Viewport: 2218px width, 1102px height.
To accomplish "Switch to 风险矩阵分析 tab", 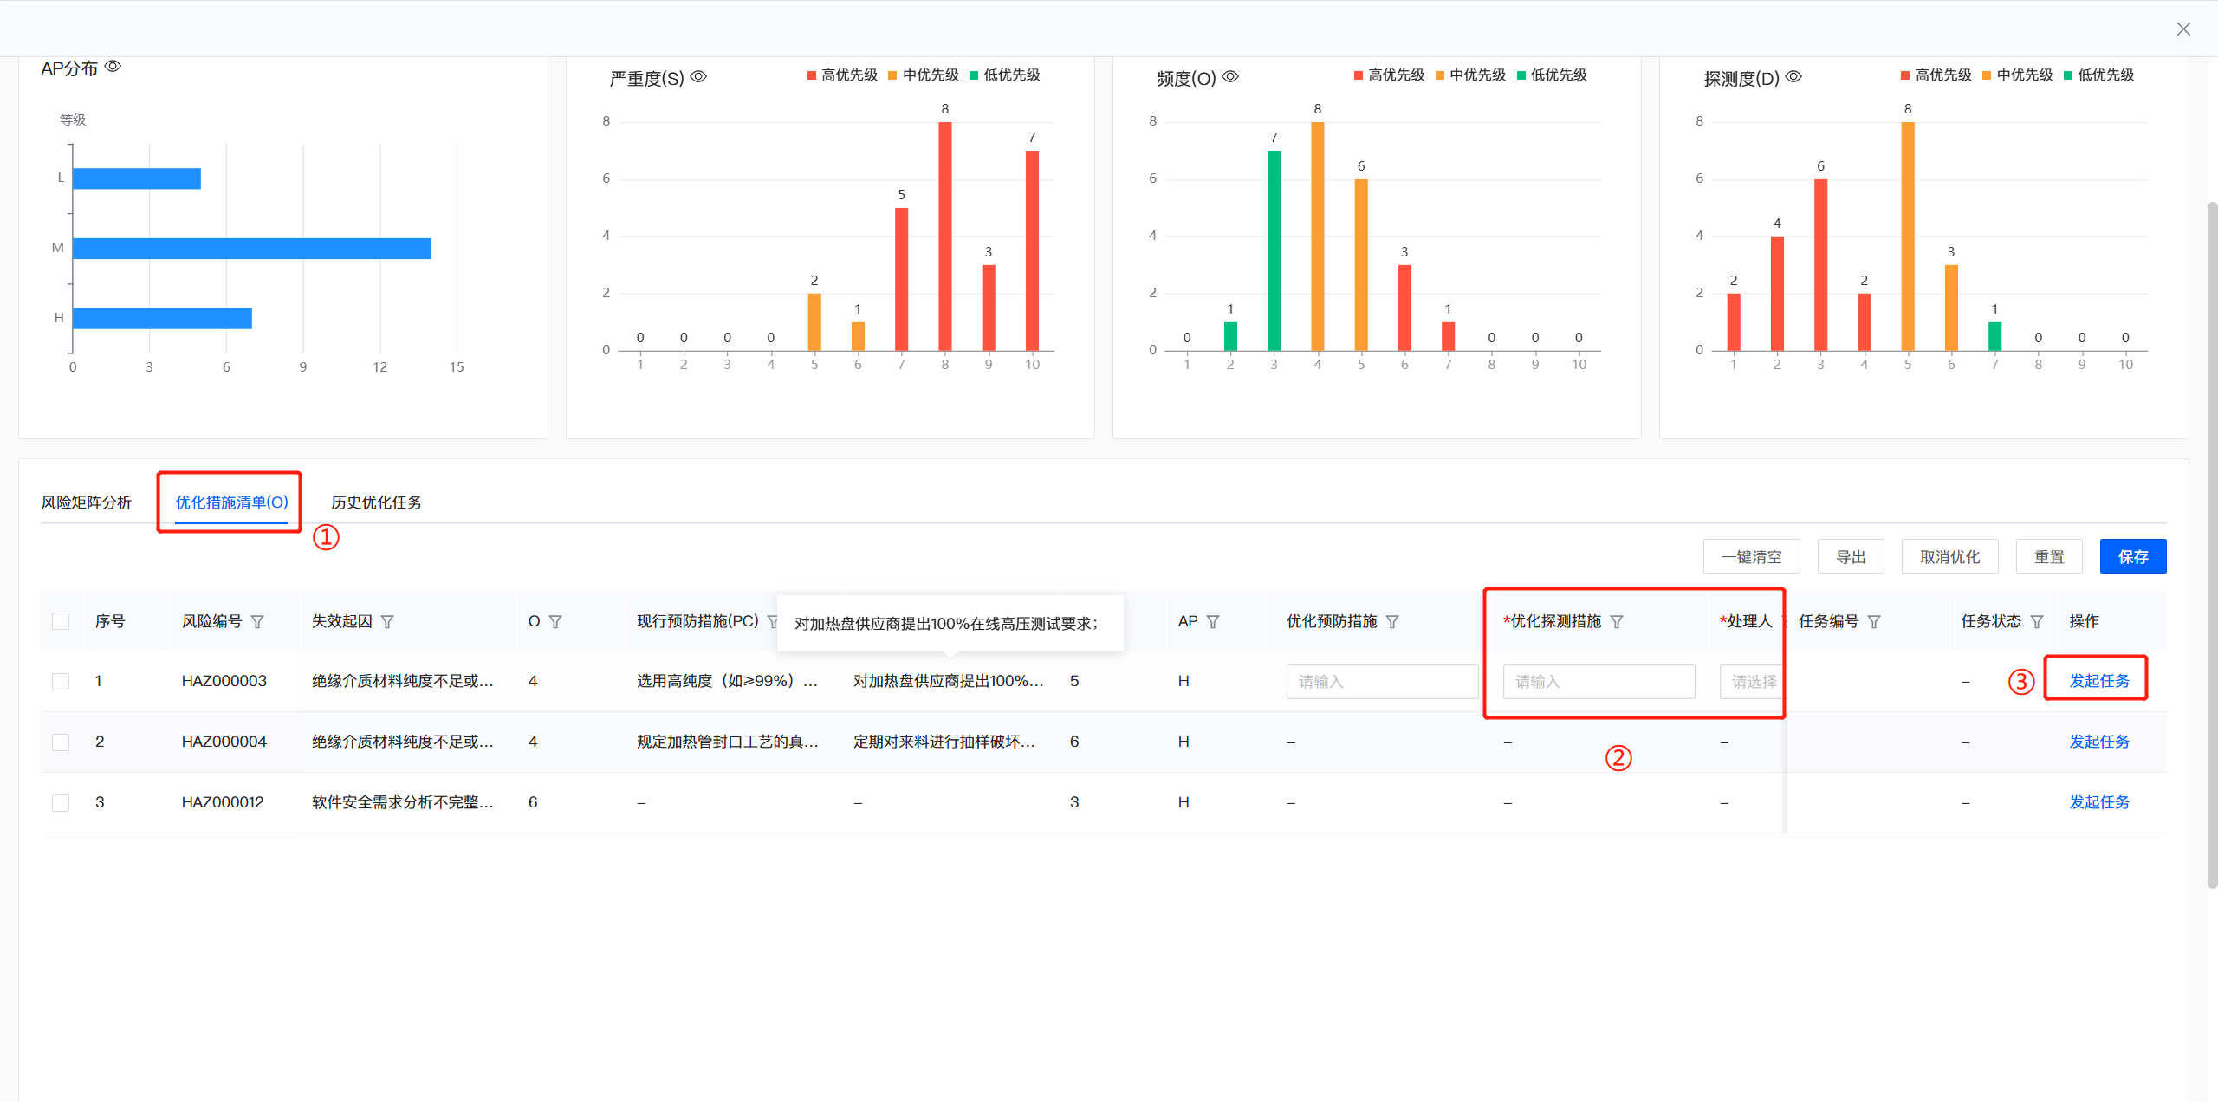I will pos(87,502).
